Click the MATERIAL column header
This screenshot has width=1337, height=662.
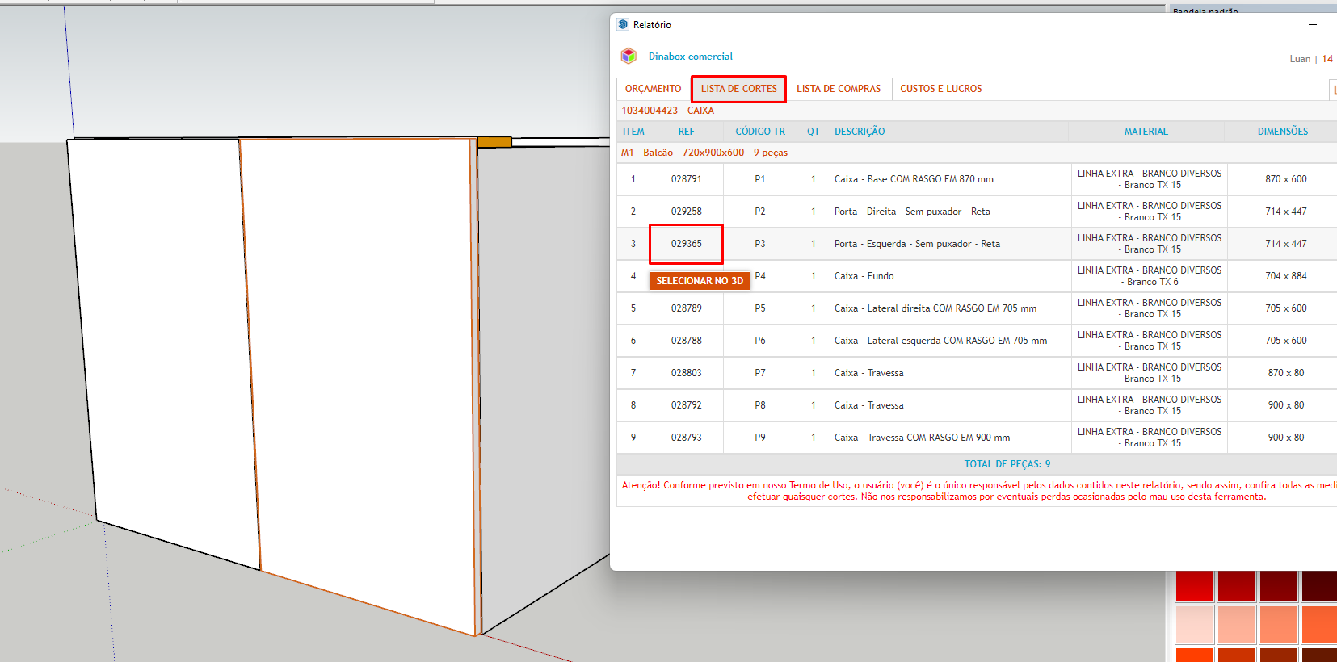[x=1146, y=132]
